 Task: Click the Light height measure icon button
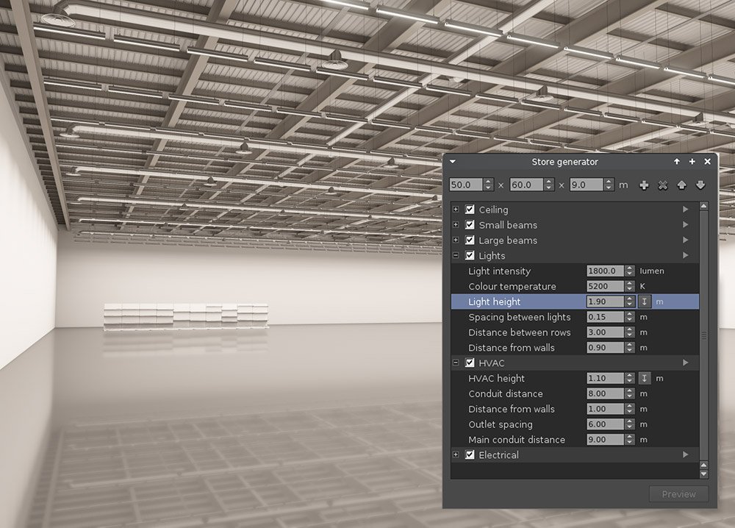645,302
